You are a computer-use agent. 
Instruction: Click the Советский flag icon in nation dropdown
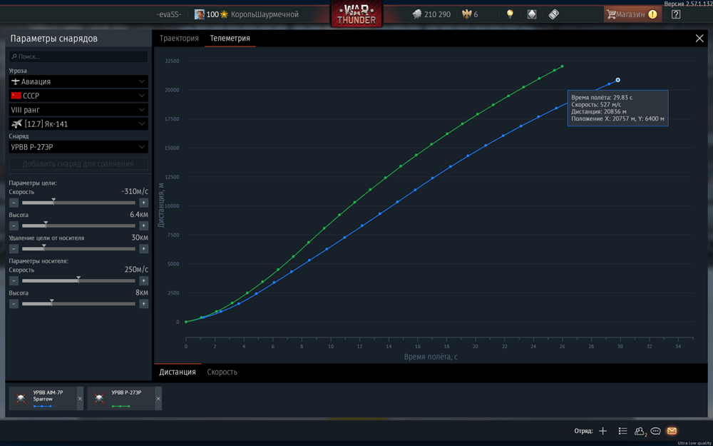[16, 96]
